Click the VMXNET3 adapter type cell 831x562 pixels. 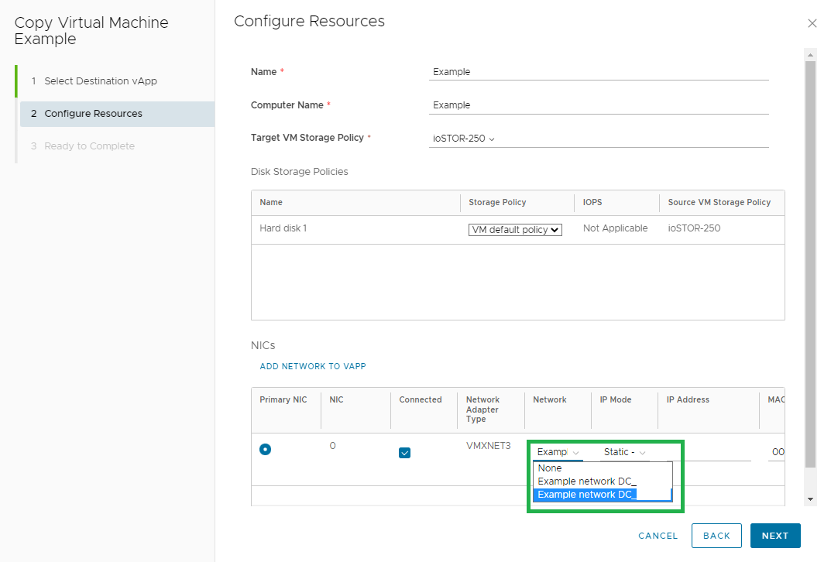489,446
